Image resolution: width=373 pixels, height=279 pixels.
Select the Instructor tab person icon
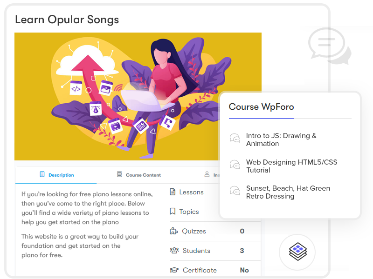(x=207, y=174)
